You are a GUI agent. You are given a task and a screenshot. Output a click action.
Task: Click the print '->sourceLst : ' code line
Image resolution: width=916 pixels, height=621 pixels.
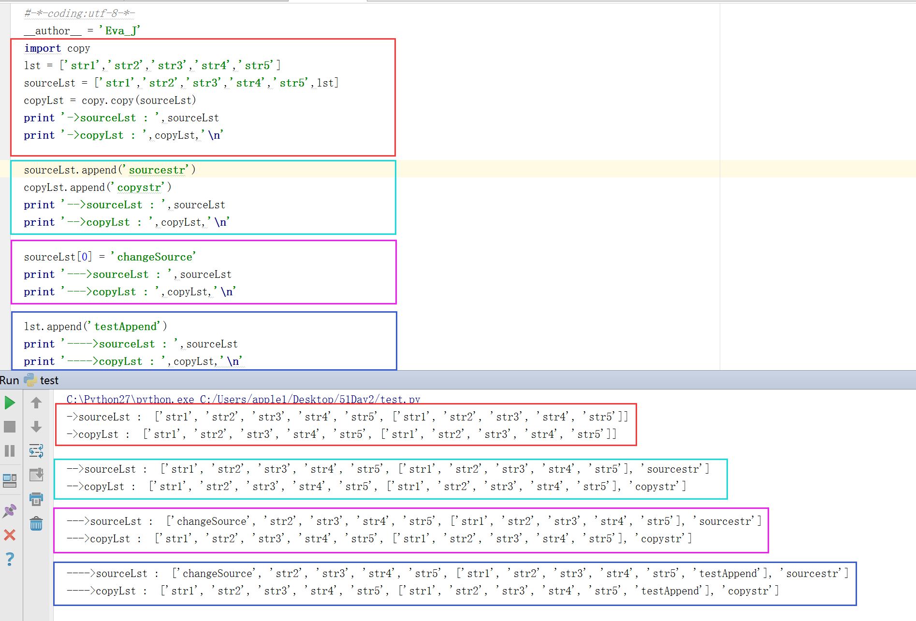point(121,118)
